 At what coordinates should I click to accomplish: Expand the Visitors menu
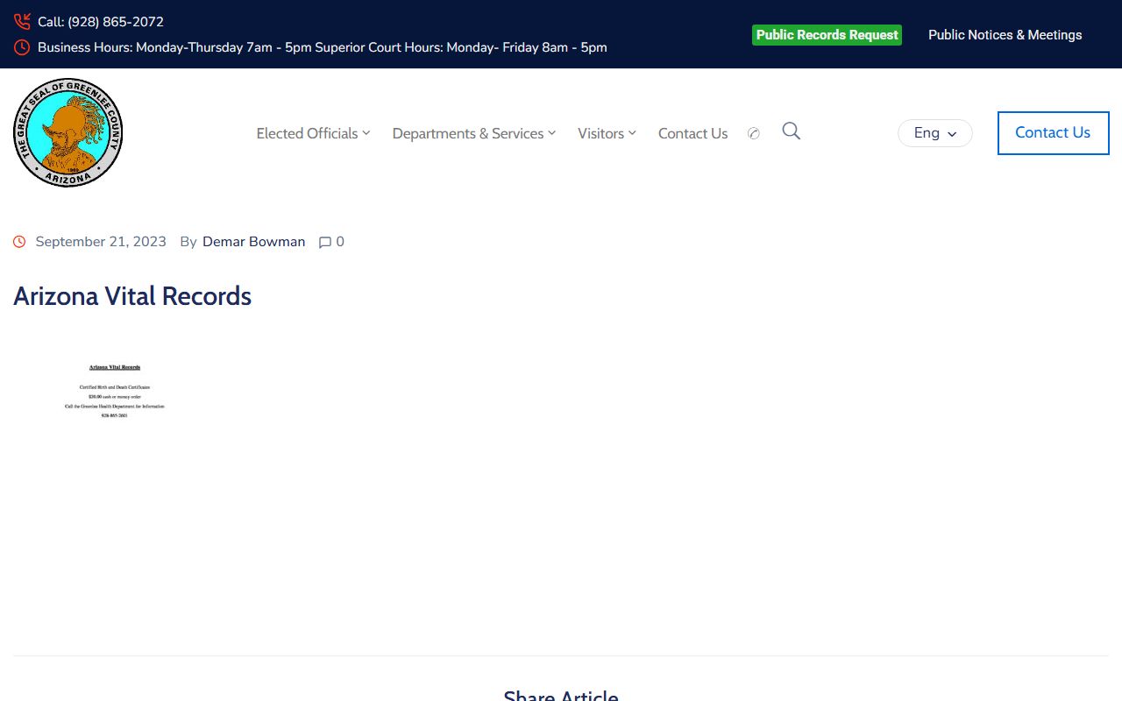pos(607,133)
